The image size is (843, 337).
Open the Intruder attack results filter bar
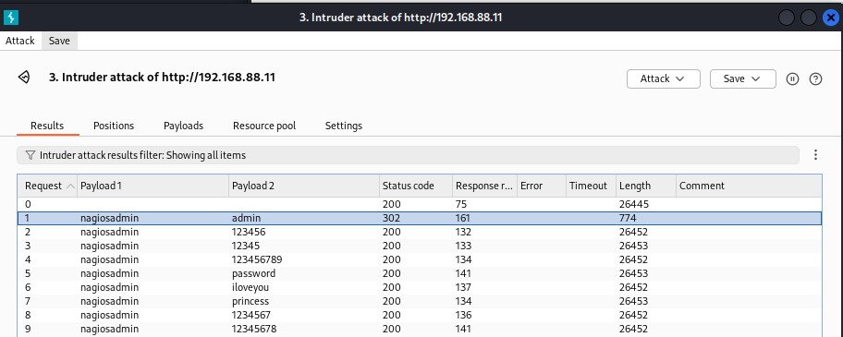coord(408,155)
